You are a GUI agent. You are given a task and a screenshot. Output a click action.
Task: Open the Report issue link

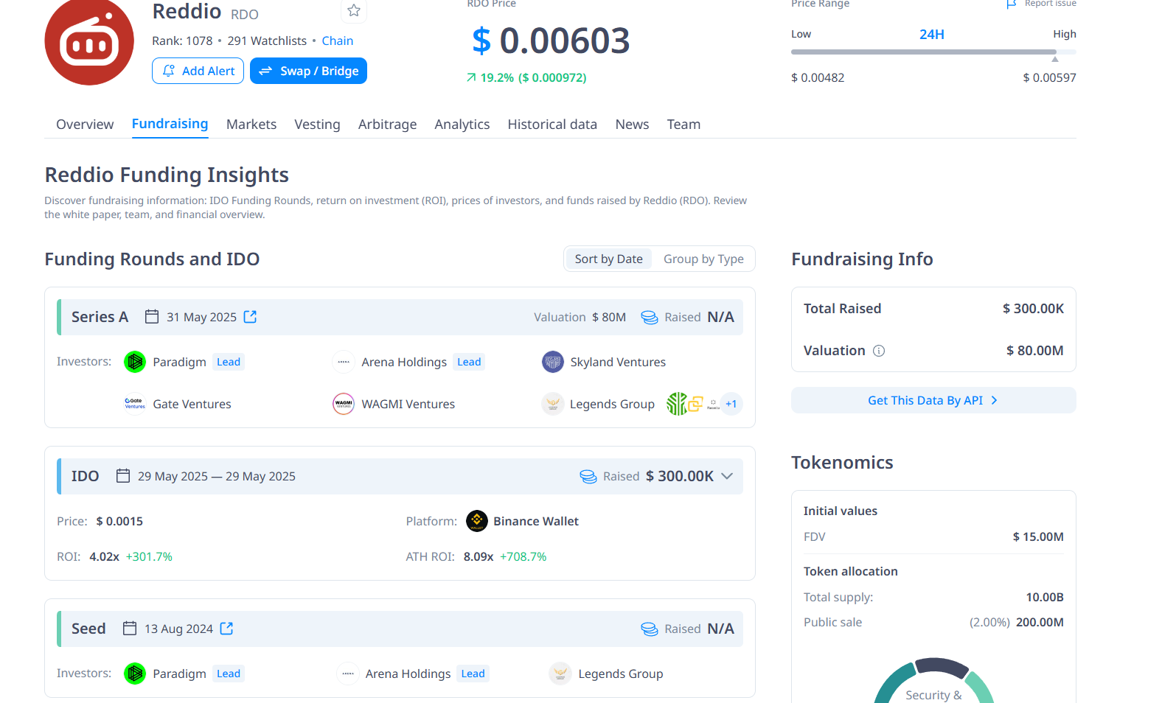[x=1050, y=4]
